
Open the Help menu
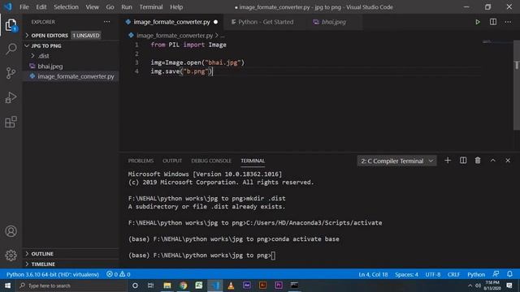[176, 7]
